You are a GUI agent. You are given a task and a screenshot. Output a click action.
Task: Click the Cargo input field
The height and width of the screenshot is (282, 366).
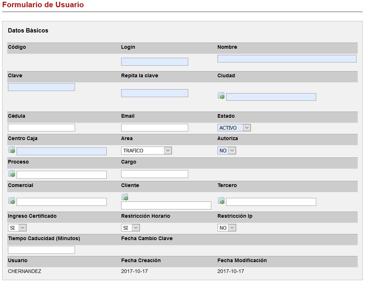[x=154, y=174]
